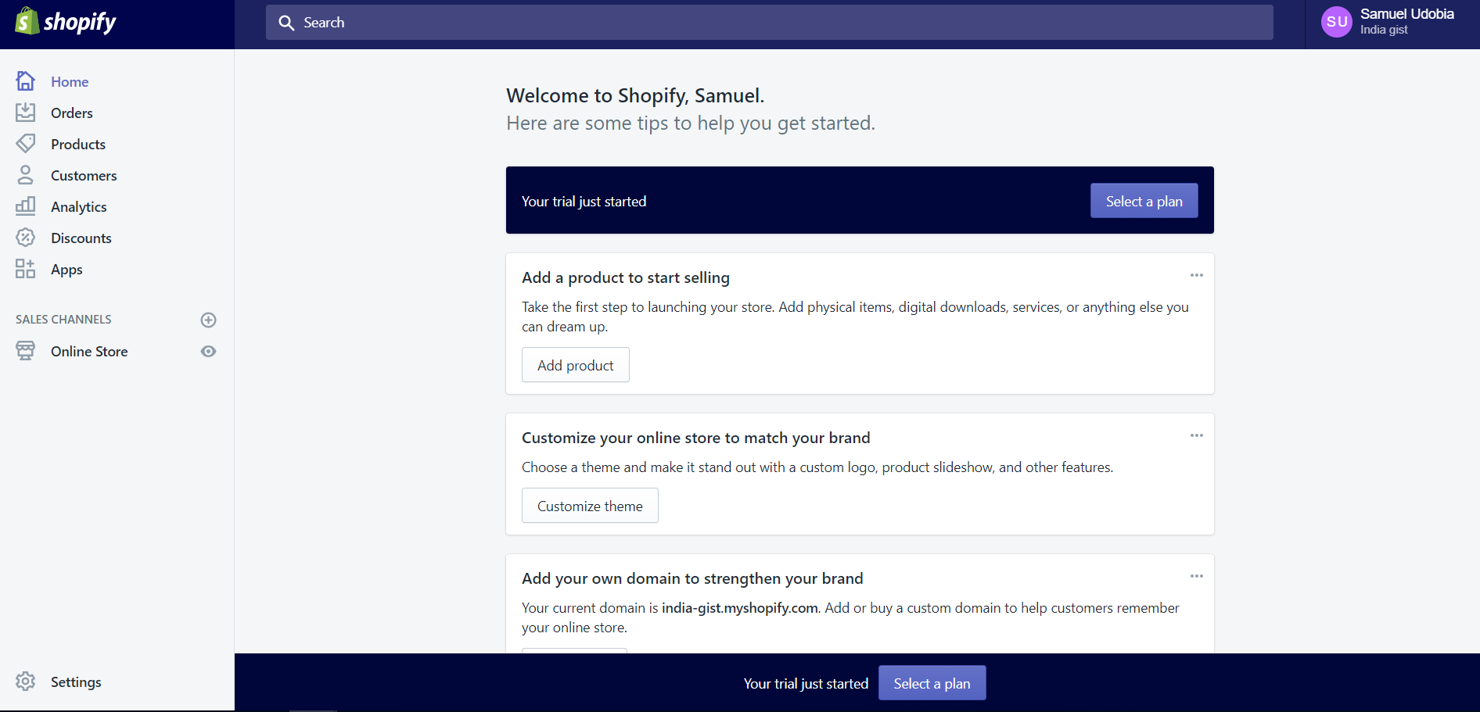This screenshot has height=712, width=1480.
Task: Open Settings with the gear icon
Action: (26, 681)
